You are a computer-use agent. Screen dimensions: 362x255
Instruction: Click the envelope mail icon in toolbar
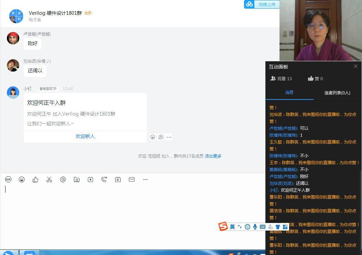(x=132, y=179)
